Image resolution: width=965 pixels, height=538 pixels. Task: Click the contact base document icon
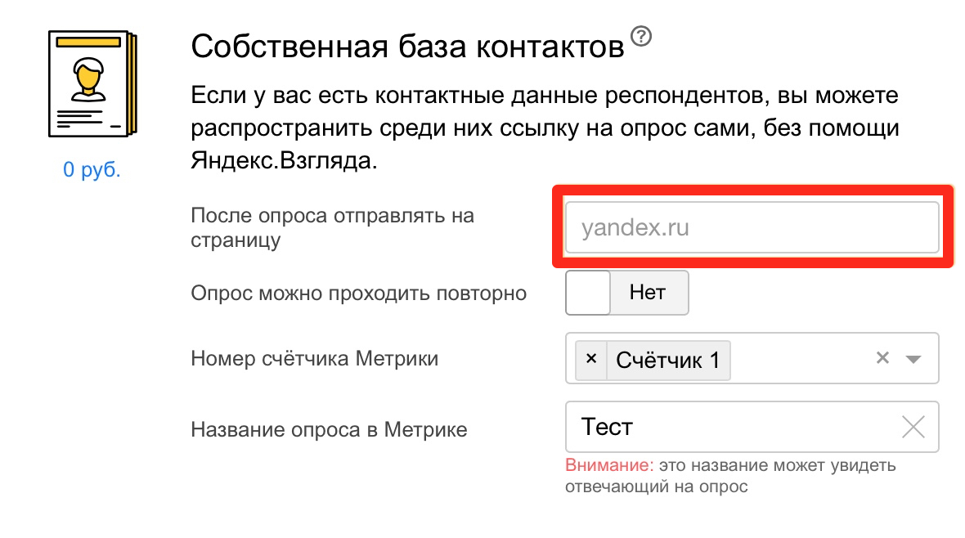pyautogui.click(x=91, y=84)
